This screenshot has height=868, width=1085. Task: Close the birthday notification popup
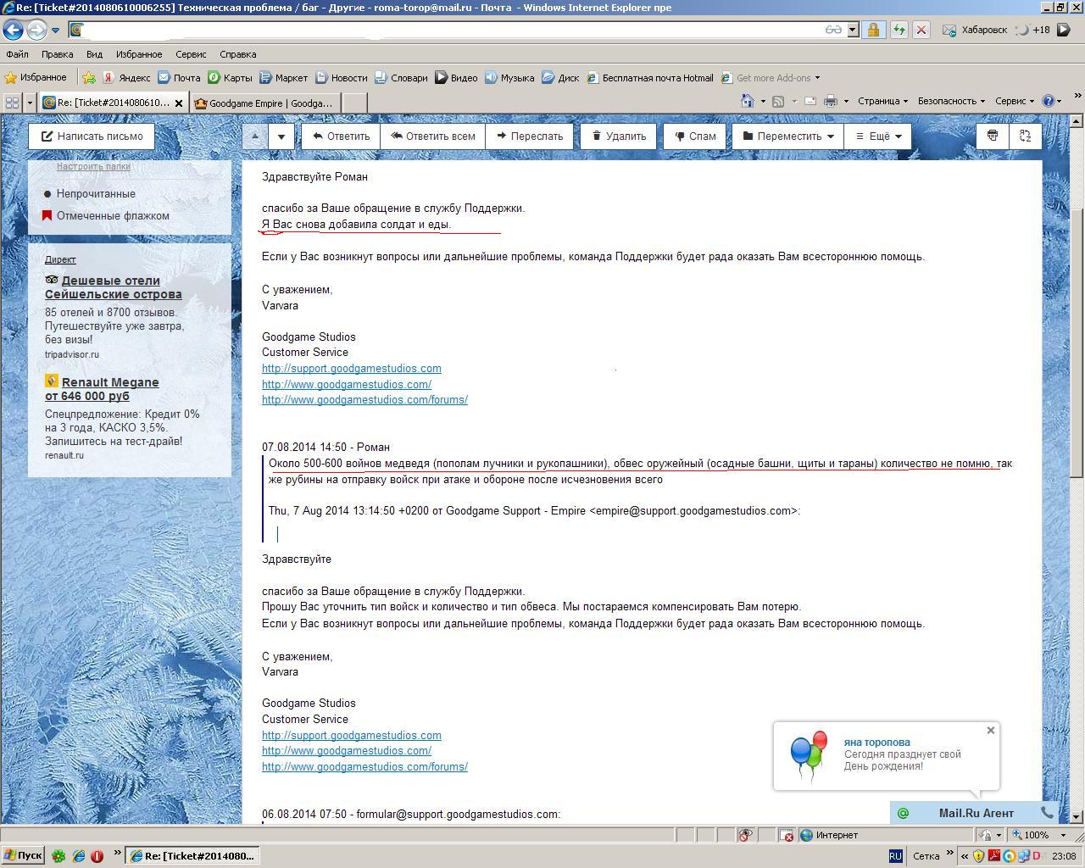point(990,730)
